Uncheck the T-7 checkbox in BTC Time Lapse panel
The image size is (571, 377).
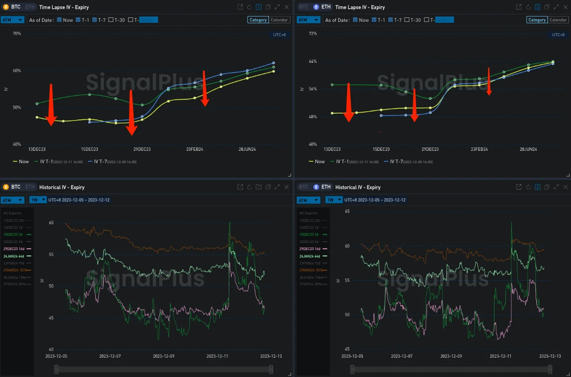pos(94,20)
